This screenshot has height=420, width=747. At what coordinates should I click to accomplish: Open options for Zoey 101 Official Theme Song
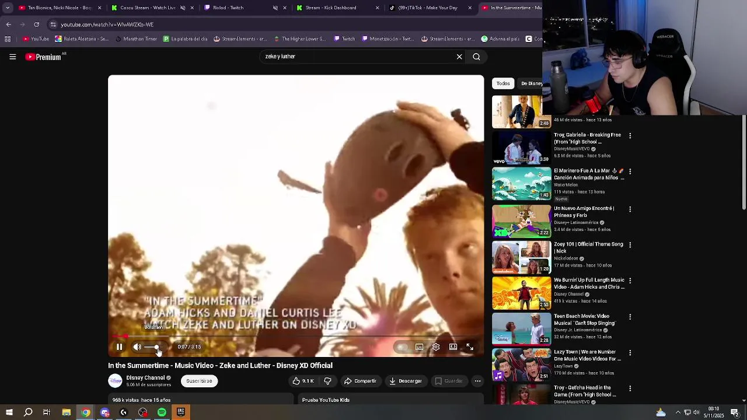(630, 245)
